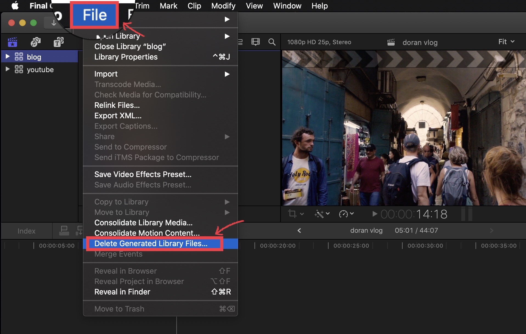Choose Library Properties
The image size is (526, 334).
tap(160, 57)
